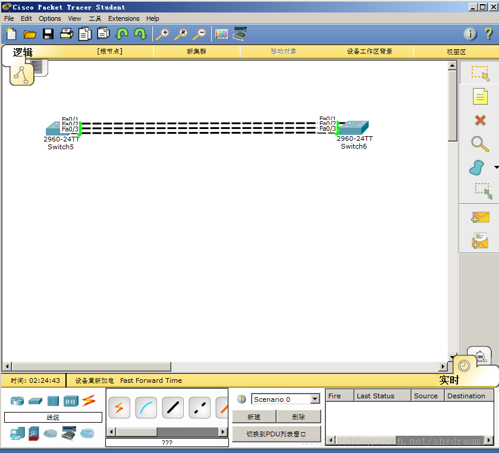Screen dimensions: 499x453
Task: Zoom out with the minus magnifier
Action: click(199, 34)
